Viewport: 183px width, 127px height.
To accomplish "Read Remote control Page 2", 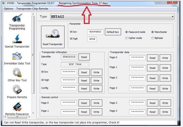I will (152, 103).
